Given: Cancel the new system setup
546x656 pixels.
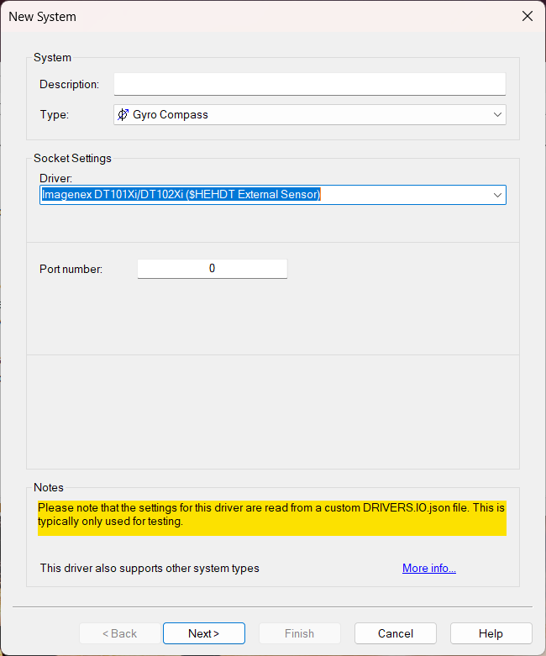Looking at the screenshot, I should click(395, 633).
